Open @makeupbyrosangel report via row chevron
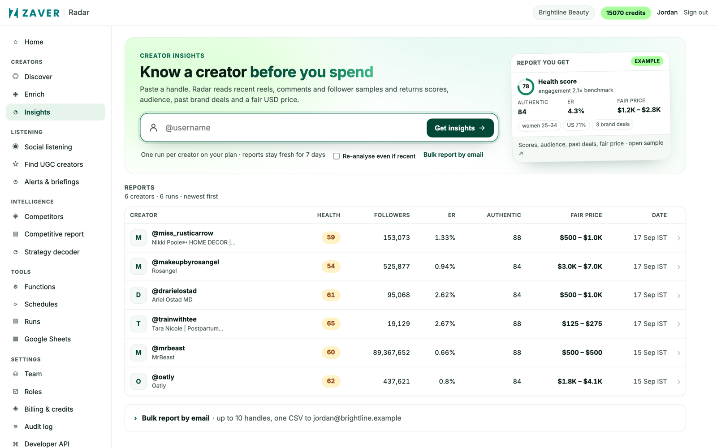Screen dimensions: 717x448 click(678, 267)
